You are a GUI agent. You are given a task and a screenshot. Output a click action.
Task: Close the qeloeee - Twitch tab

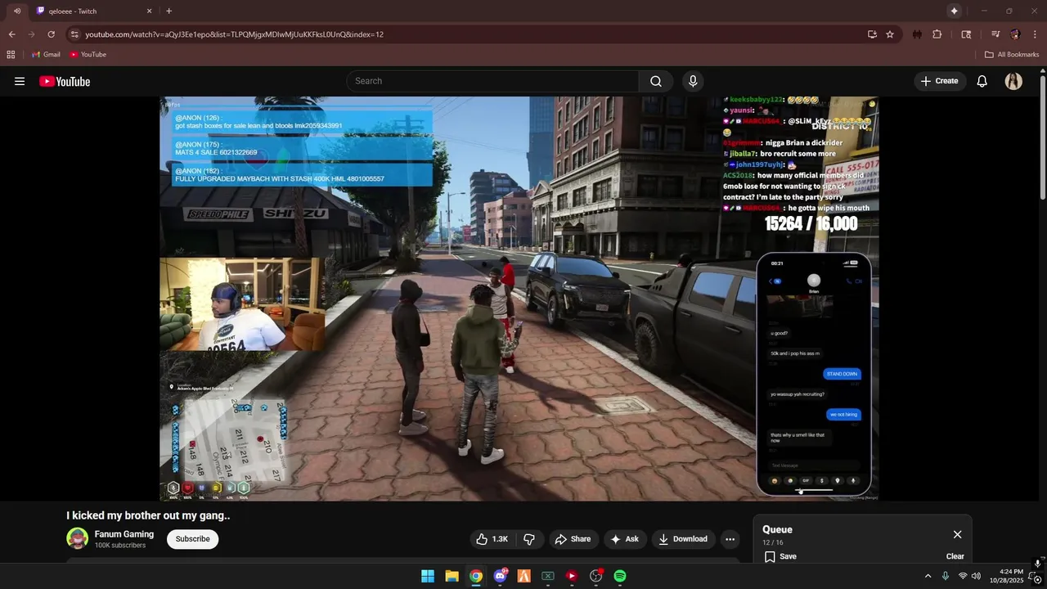[x=149, y=11]
